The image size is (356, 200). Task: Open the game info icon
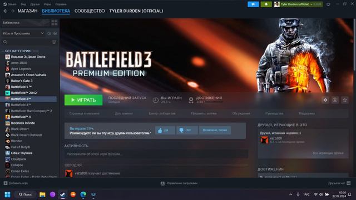(335, 100)
